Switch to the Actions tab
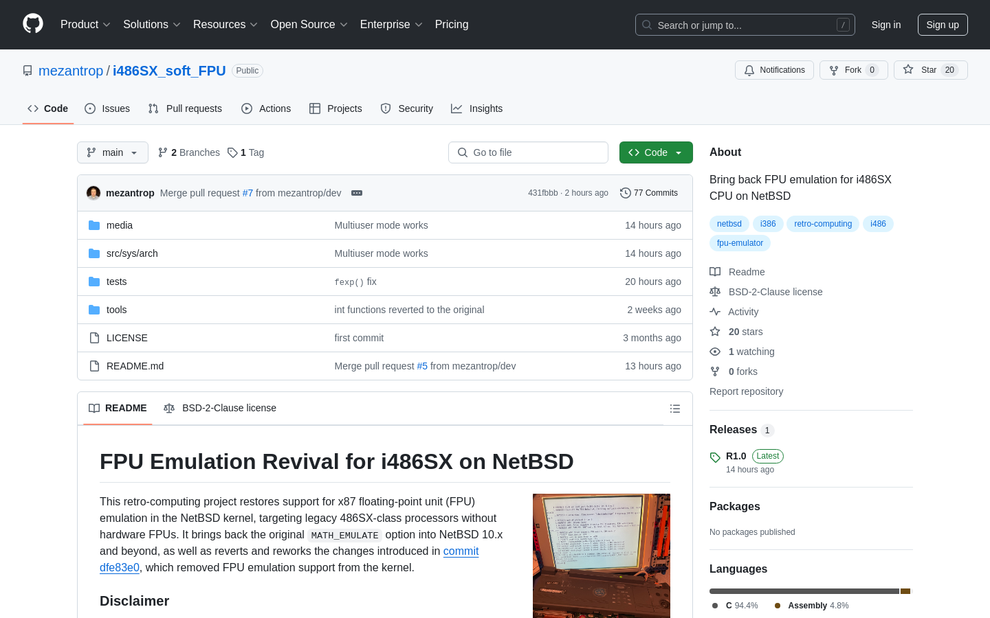The image size is (990, 618). coord(266,108)
